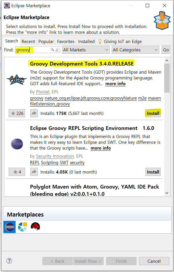Click the Install Now button
Viewport: 174px width, 272px height.
coord(88,261)
